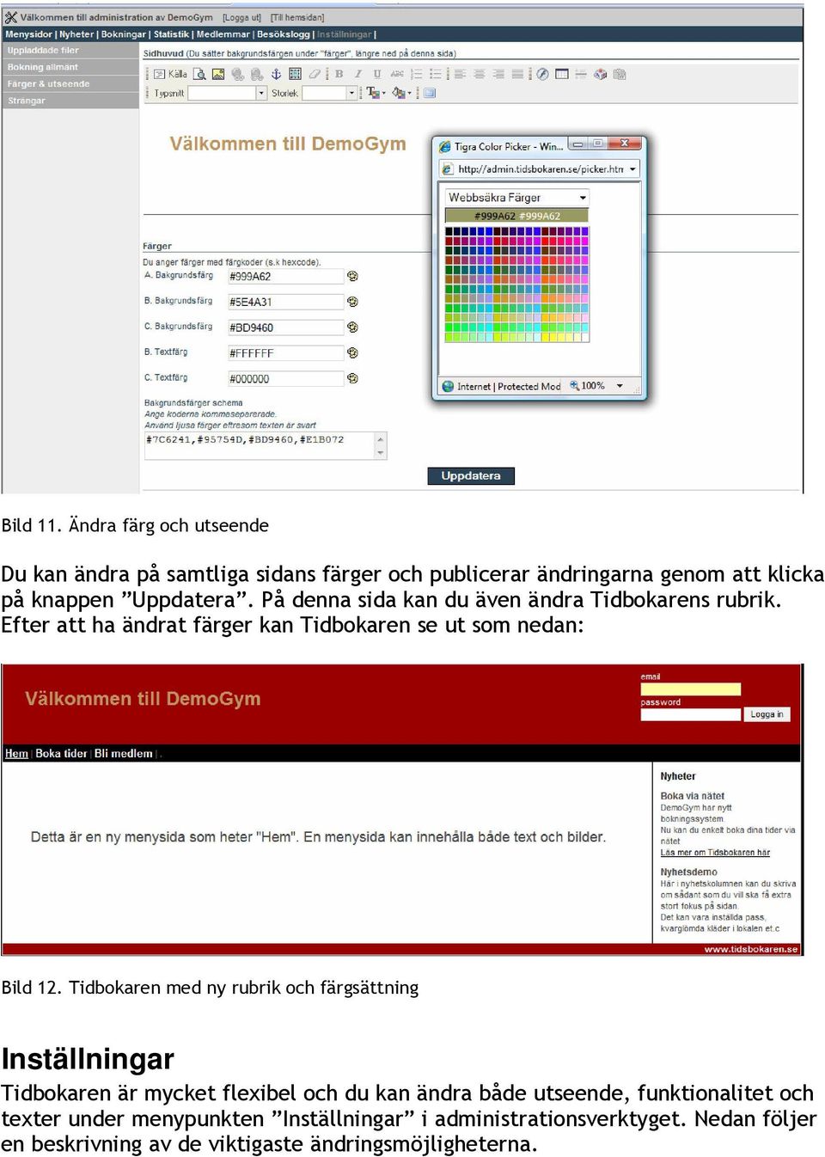
Task: Open palette for #BD9460 Bakgrundsfärg
Action: click(352, 328)
